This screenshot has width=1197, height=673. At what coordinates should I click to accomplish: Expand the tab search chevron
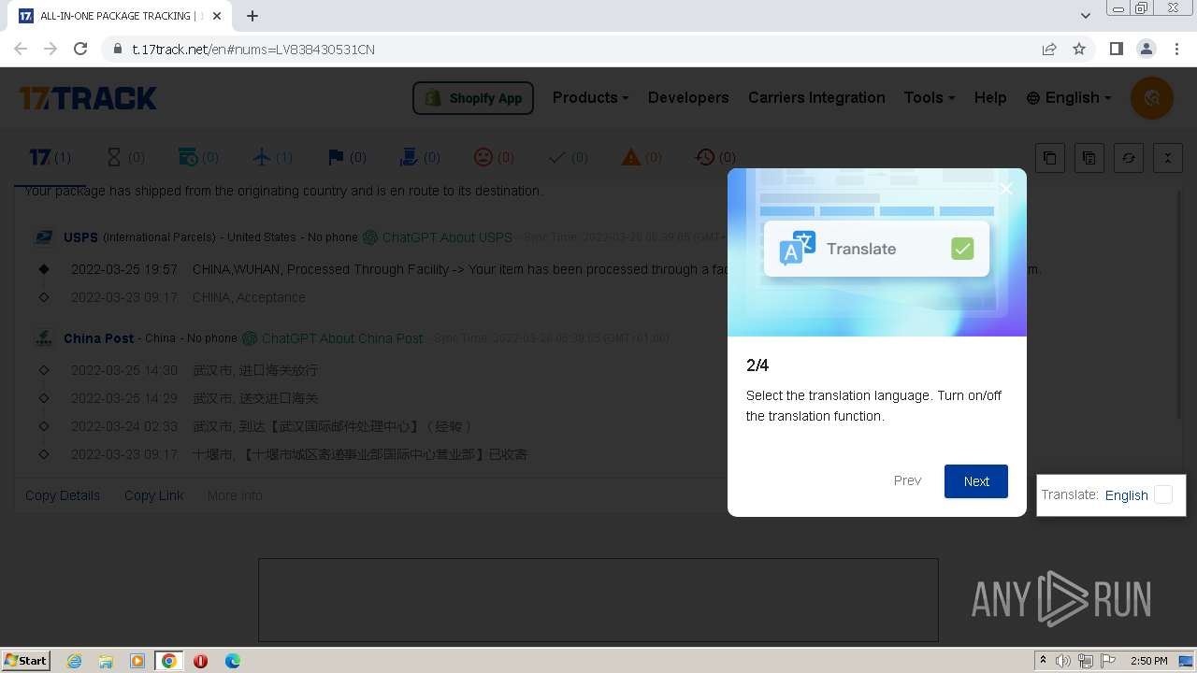(x=1085, y=16)
